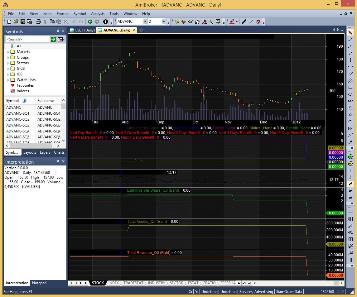Expand the Watch Lists tree node
The image size is (357, 297).
point(8,80)
